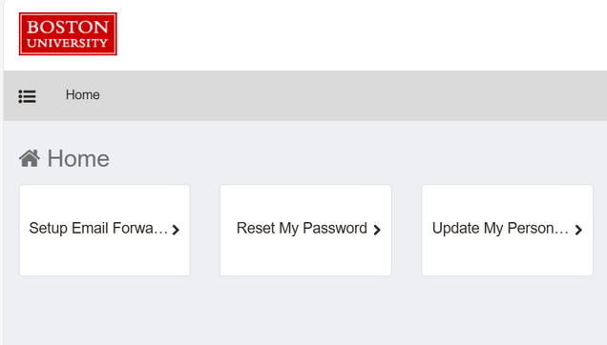Click the chevron arrow on Setup Email card
The height and width of the screenshot is (345, 607).
(176, 230)
